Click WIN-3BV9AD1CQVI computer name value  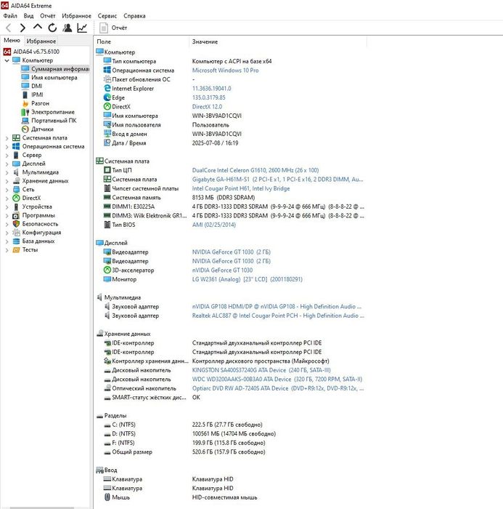(x=216, y=116)
